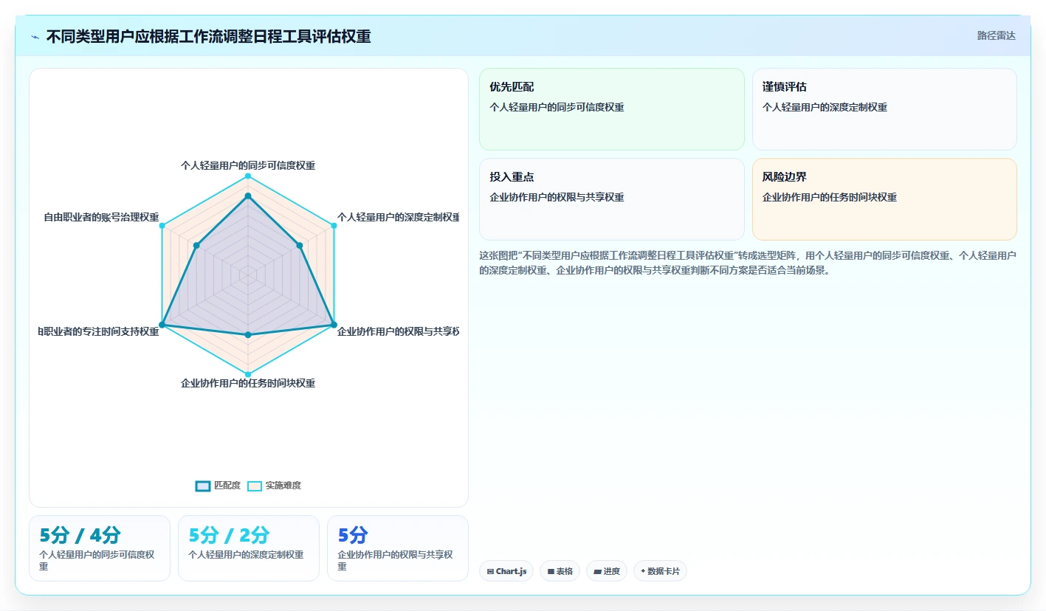The width and height of the screenshot is (1046, 611).
Task: Select the 表格 tag chip
Action: click(x=560, y=571)
